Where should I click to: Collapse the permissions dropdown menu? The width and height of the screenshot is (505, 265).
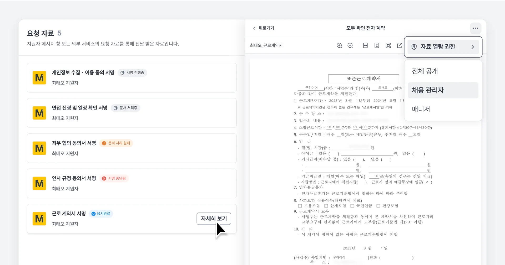click(x=473, y=47)
